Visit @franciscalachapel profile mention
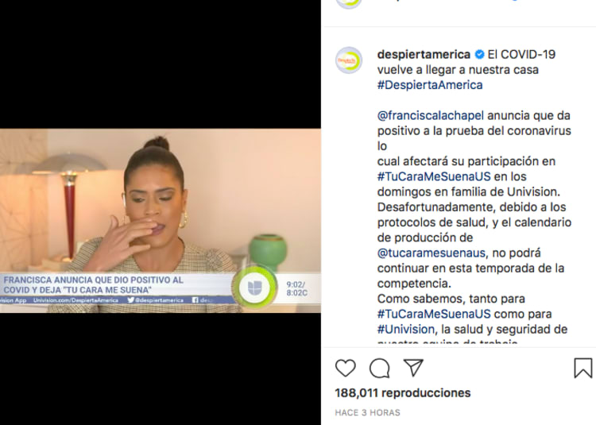Screen dimensions: 596x425 430,115
